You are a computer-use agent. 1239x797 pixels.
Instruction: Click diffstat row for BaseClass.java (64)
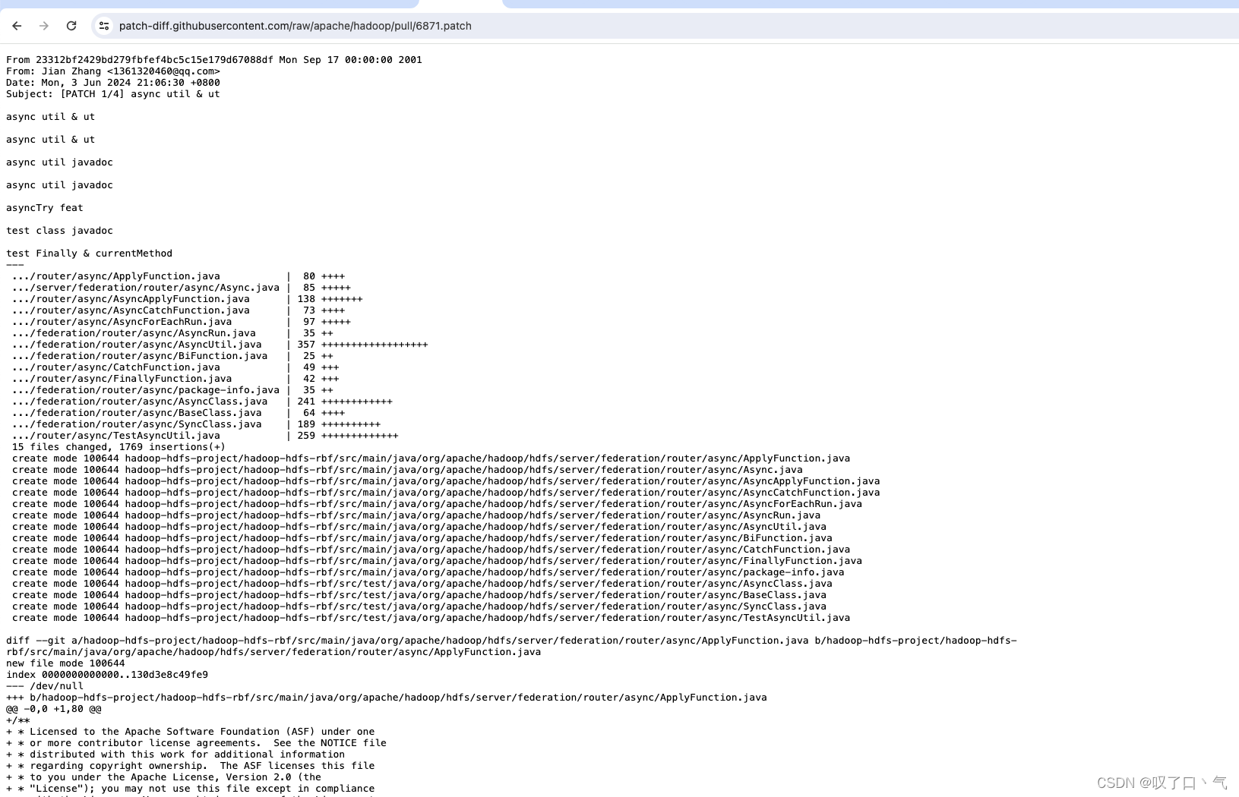(x=179, y=413)
